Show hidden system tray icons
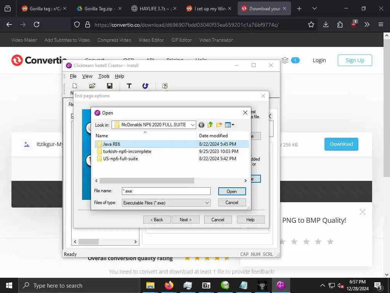The height and width of the screenshot is (293, 390). click(x=322, y=285)
